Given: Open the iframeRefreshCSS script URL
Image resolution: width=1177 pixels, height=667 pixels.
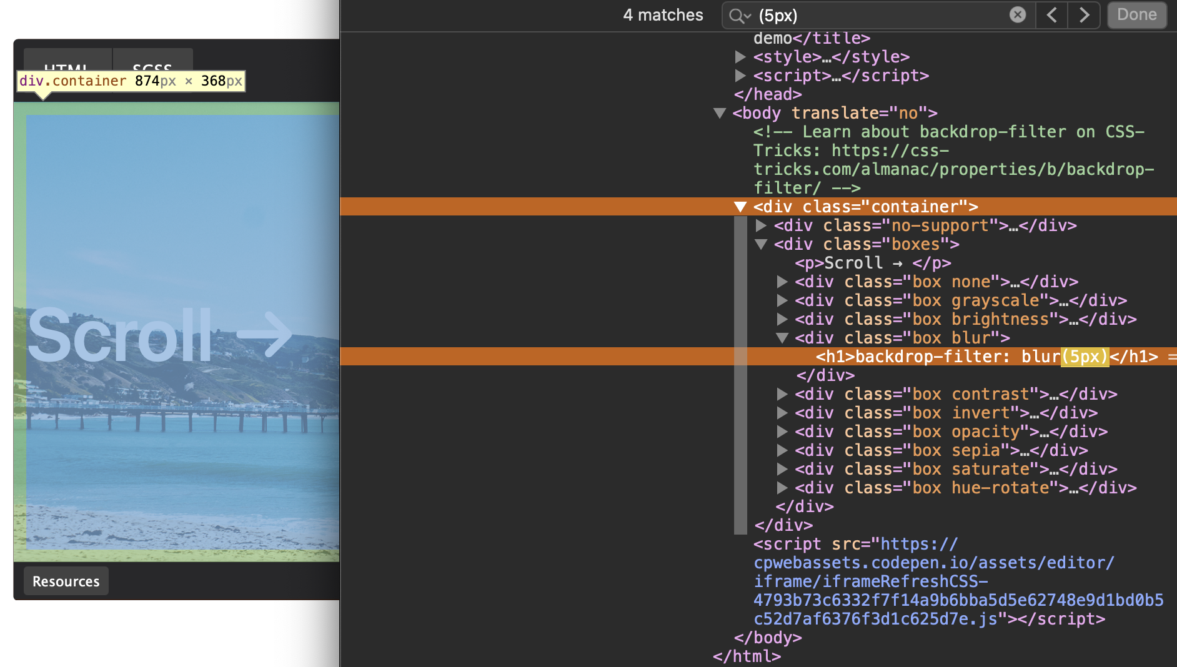Looking at the screenshot, I should point(958,581).
